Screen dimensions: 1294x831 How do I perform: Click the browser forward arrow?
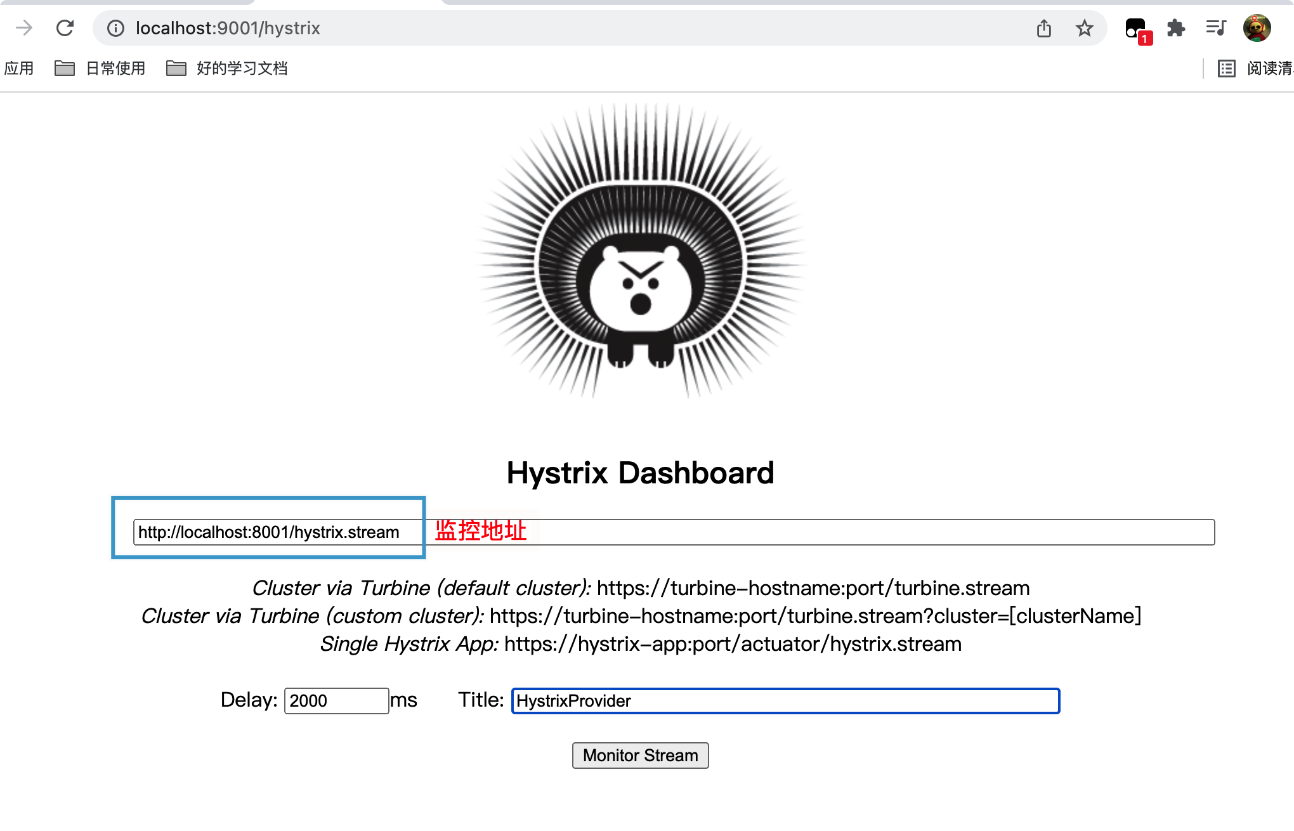pyautogui.click(x=24, y=28)
